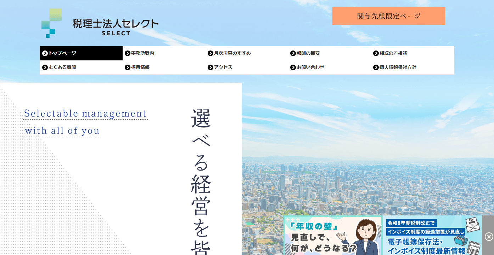Click the arrow icon beside よくある質問
Screen dimensions: 494x255
point(45,67)
